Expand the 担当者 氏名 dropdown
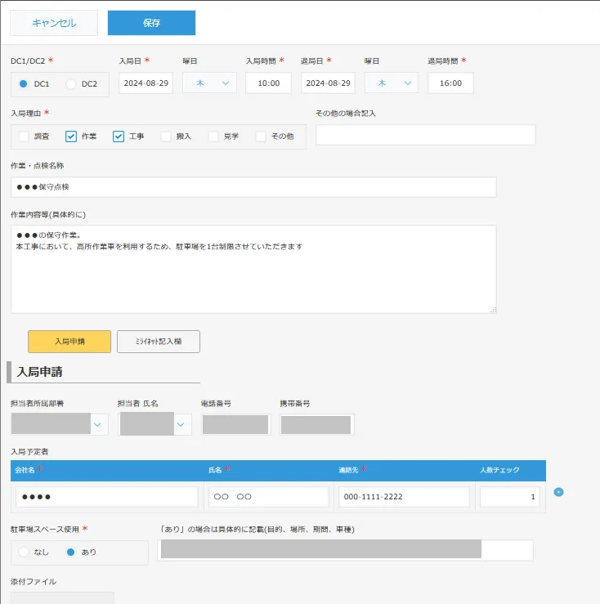600x604 pixels. point(182,424)
